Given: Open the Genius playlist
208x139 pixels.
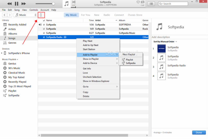Looking at the screenshot, I should point(12,64).
